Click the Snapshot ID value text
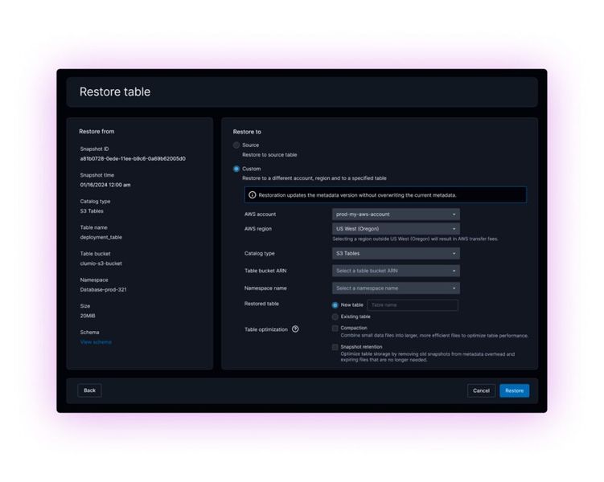This screenshot has height=482, width=604. (x=133, y=158)
